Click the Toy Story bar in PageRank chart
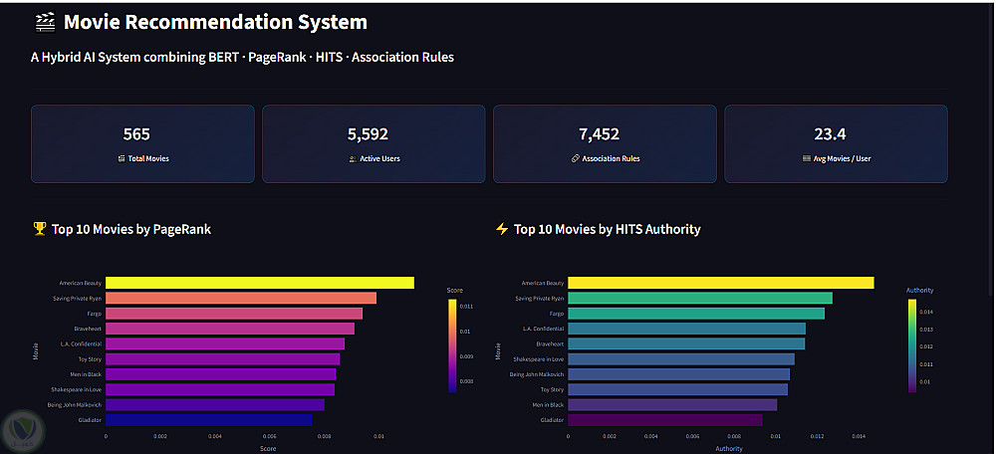This screenshot has width=996, height=454. tap(222, 358)
